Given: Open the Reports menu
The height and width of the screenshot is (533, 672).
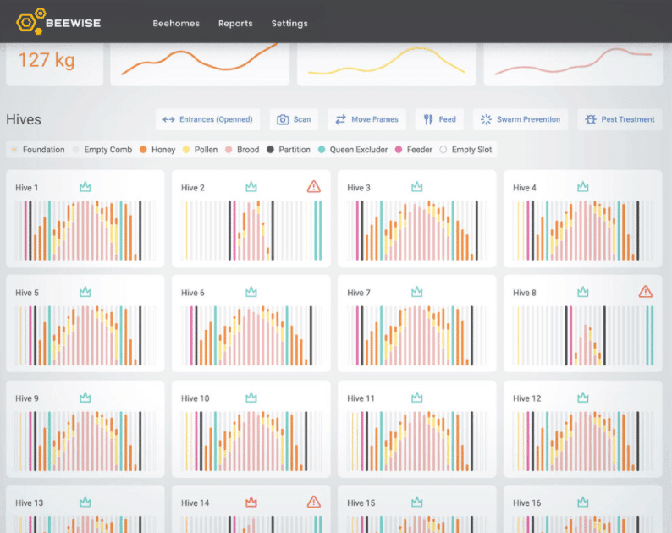Looking at the screenshot, I should [x=235, y=24].
